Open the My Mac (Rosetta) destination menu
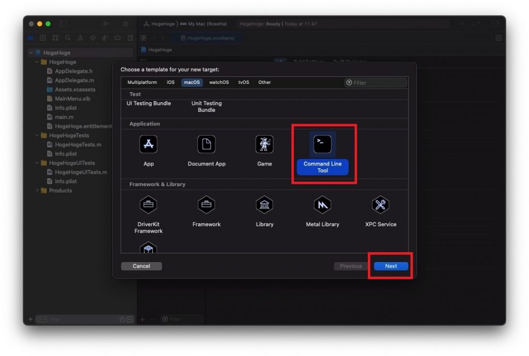Screen dimensions: 529x356 204,24
